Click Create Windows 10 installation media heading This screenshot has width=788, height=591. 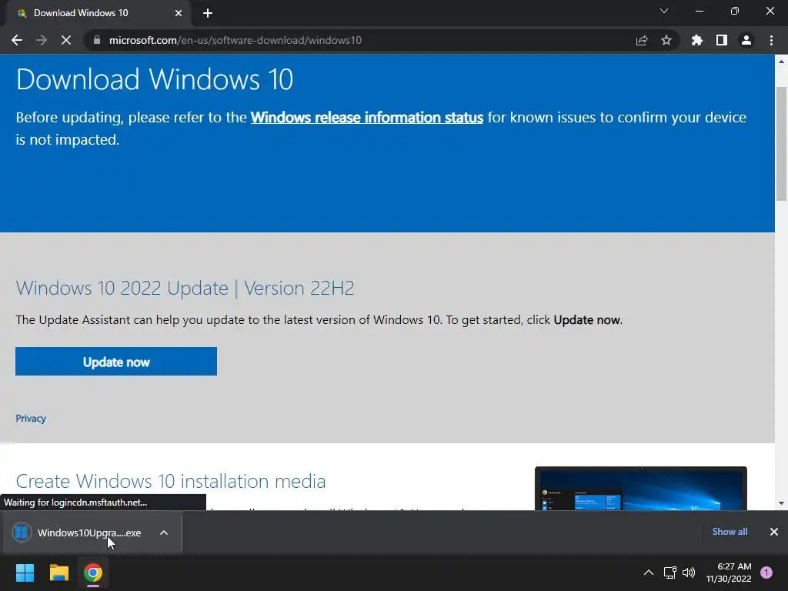[171, 481]
